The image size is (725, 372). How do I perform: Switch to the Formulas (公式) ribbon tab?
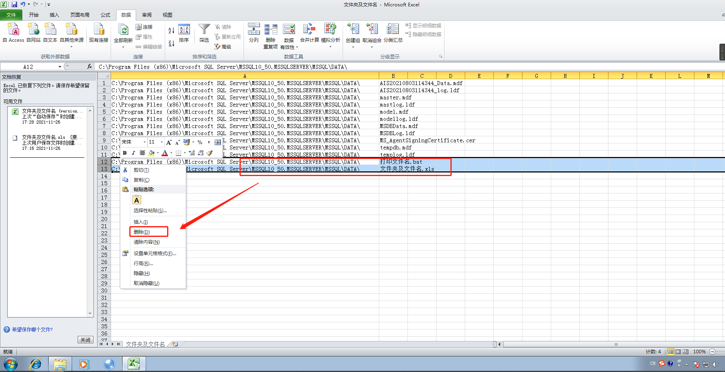[x=105, y=15]
